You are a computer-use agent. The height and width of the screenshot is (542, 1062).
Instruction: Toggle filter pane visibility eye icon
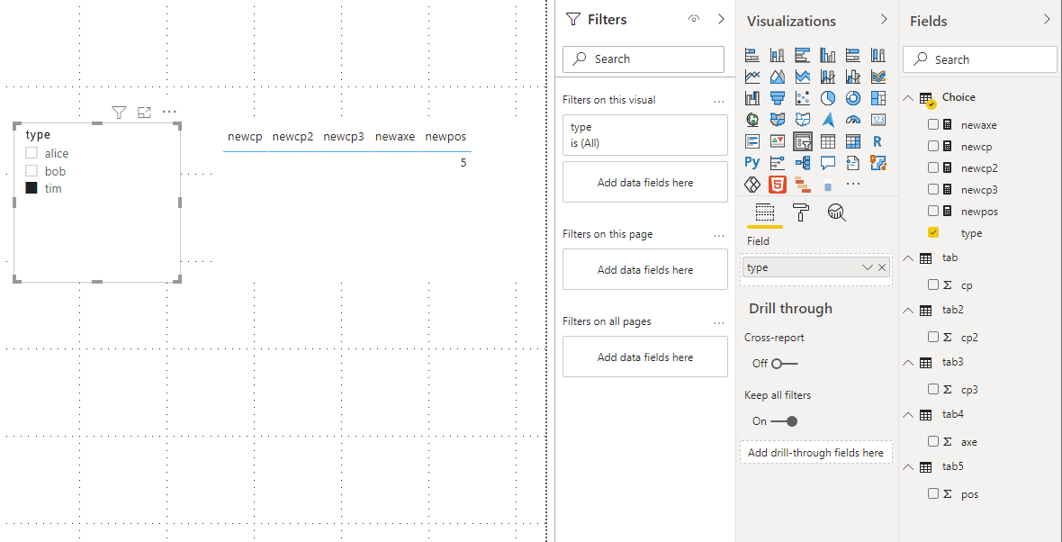[x=694, y=19]
